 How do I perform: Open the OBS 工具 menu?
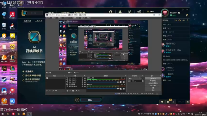tap(83, 18)
